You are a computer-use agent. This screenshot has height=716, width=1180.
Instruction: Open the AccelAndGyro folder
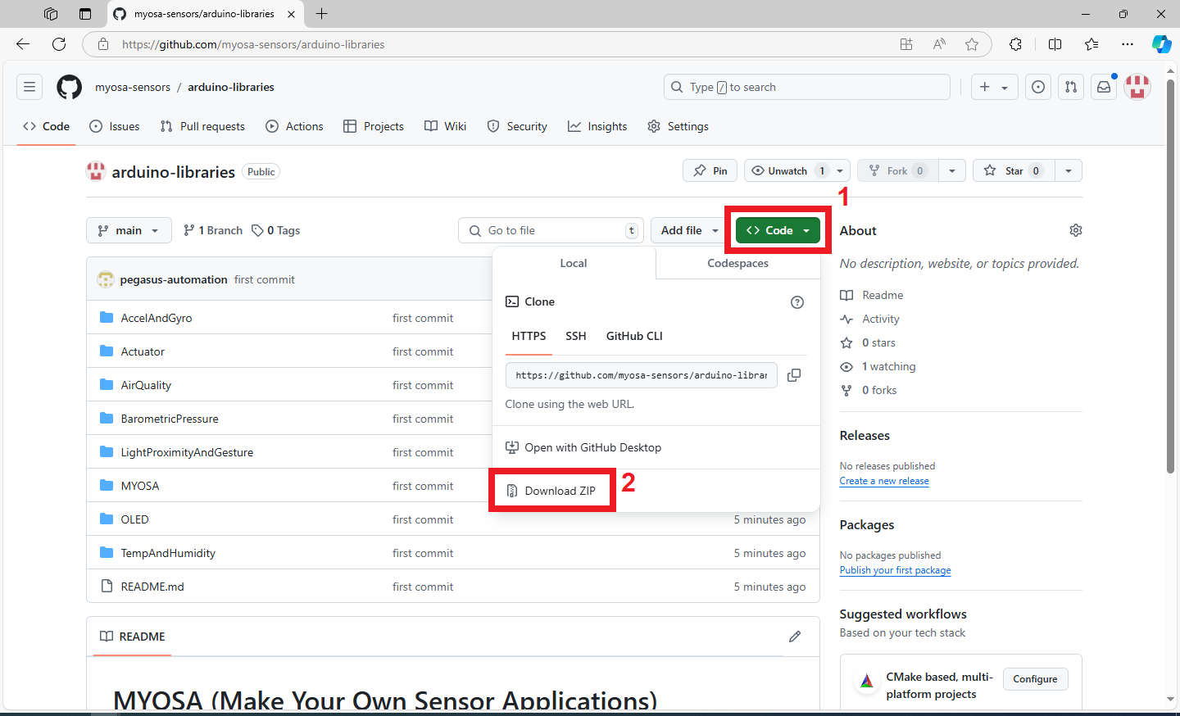(157, 318)
